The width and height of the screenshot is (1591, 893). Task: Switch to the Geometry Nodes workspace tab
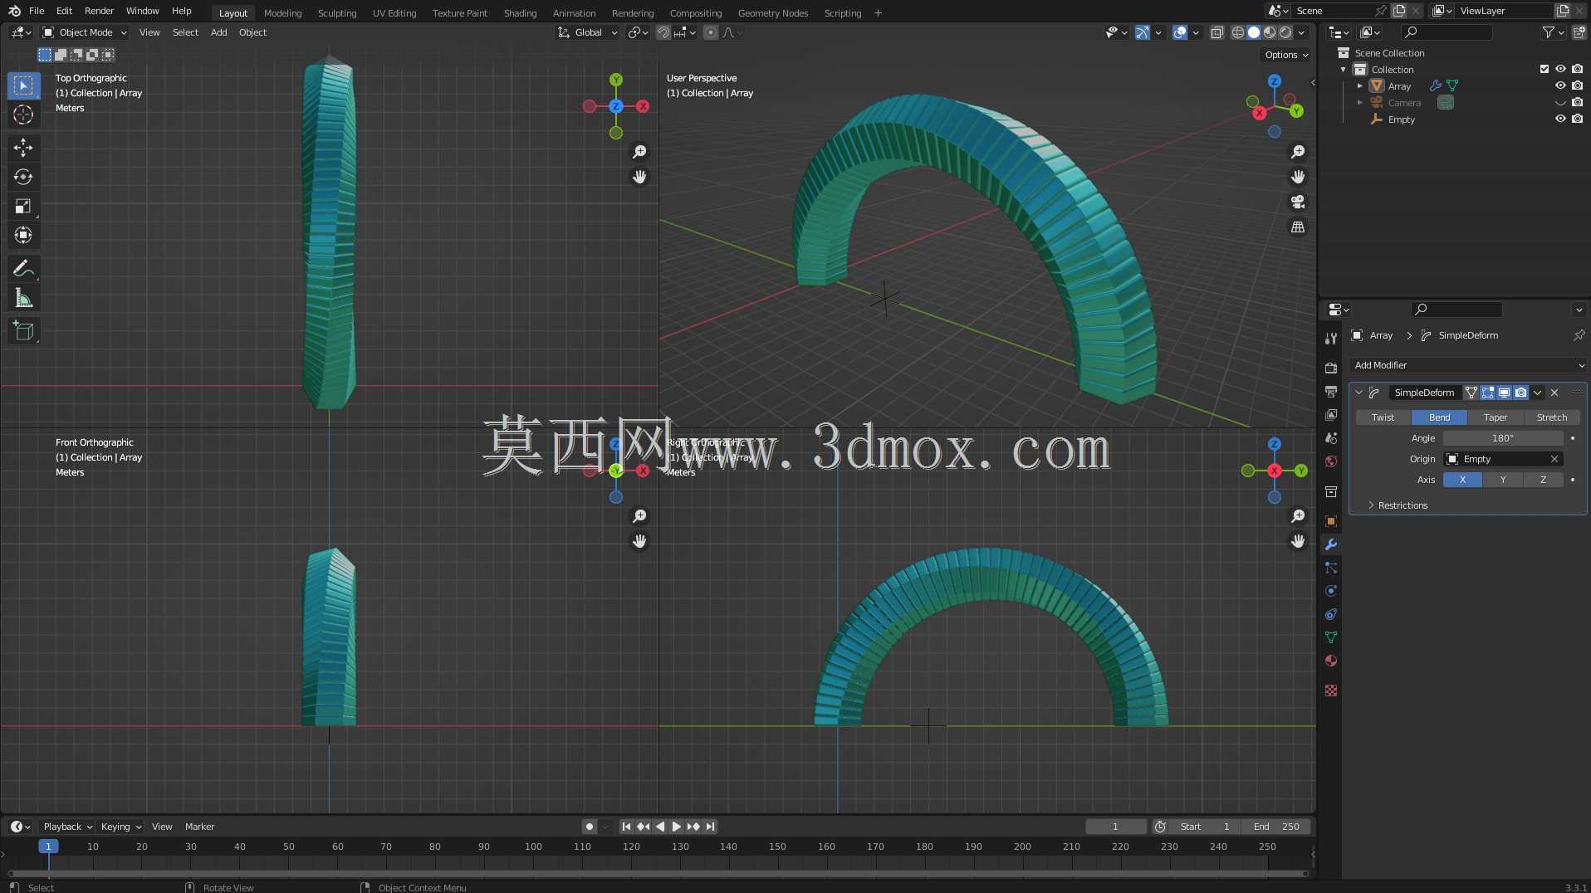[773, 12]
